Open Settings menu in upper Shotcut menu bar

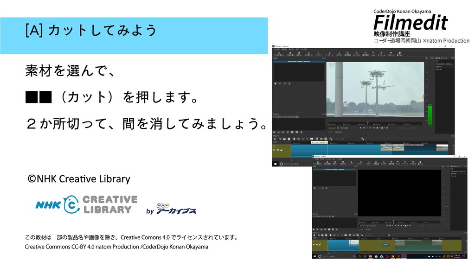297,49
